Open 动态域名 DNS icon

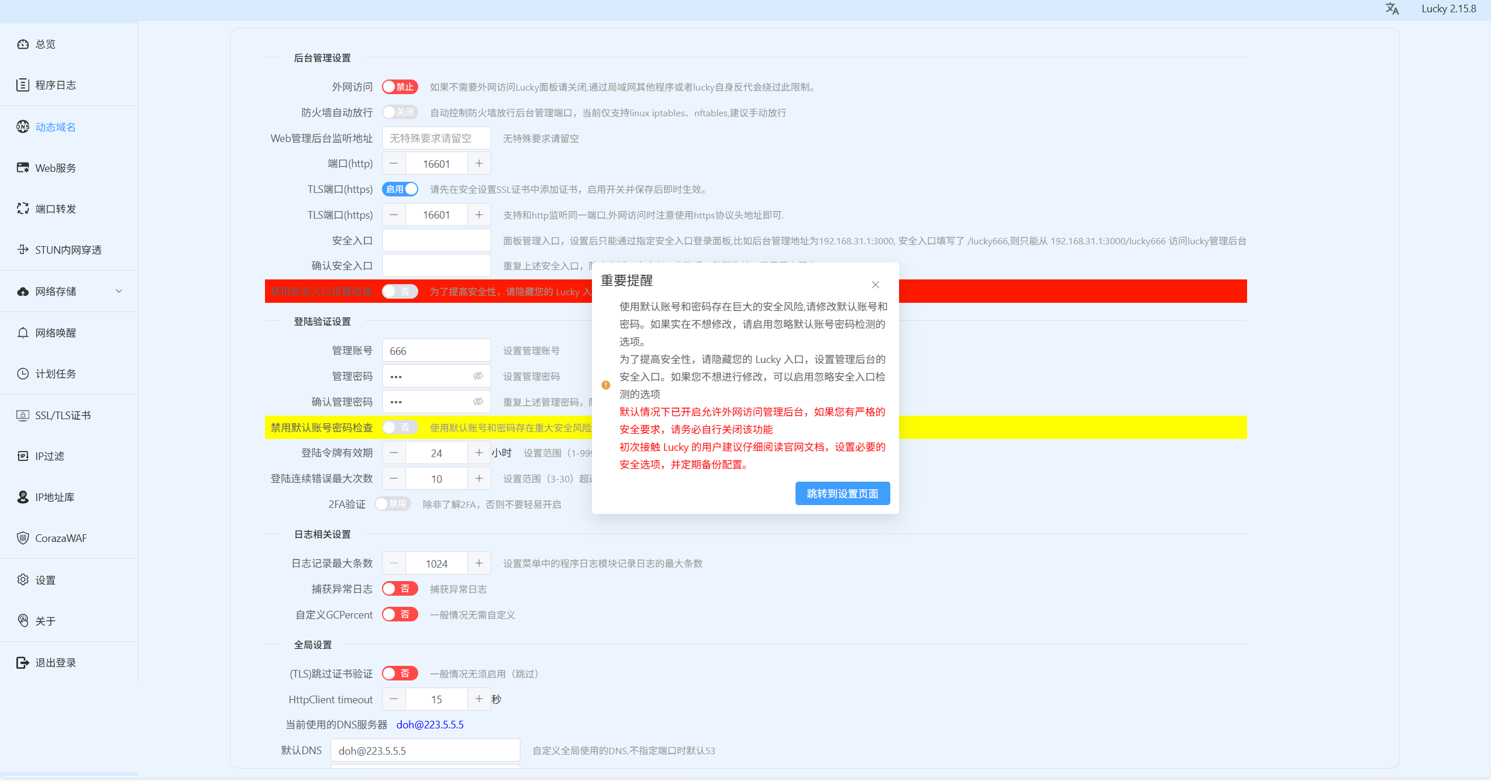(23, 127)
